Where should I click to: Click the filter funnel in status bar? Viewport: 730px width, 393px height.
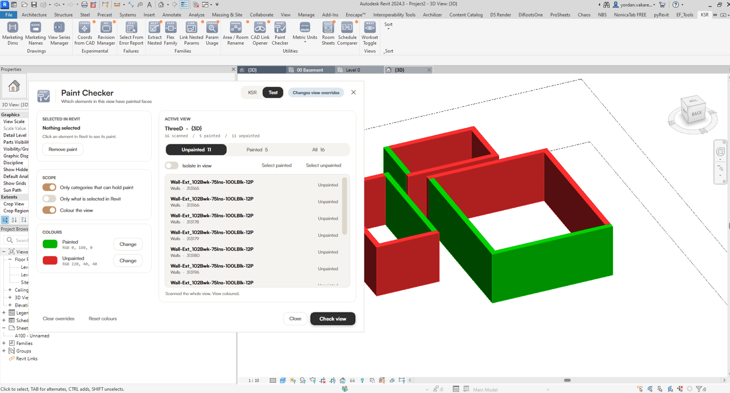[x=699, y=389]
